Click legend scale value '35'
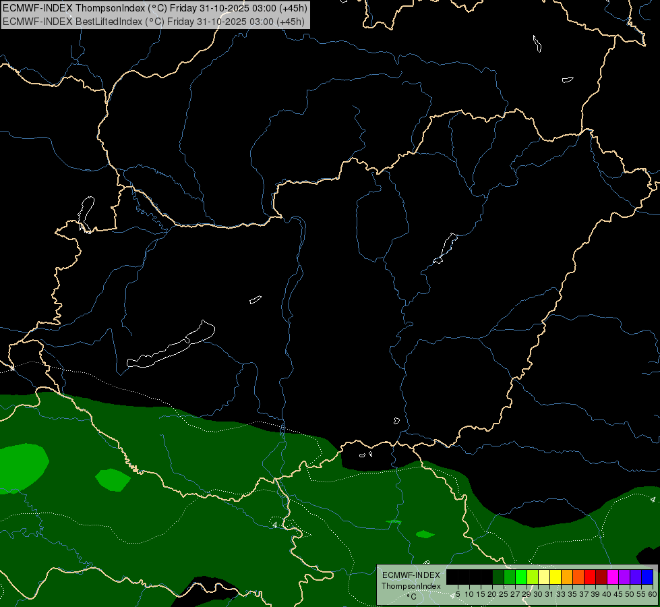This screenshot has height=607, width=660. 572,594
